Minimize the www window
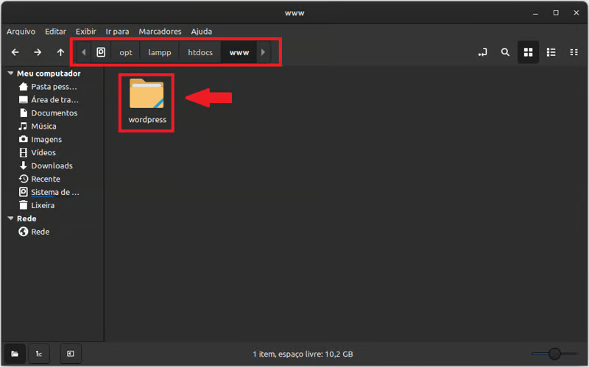This screenshot has height=367, width=589. coord(535,13)
